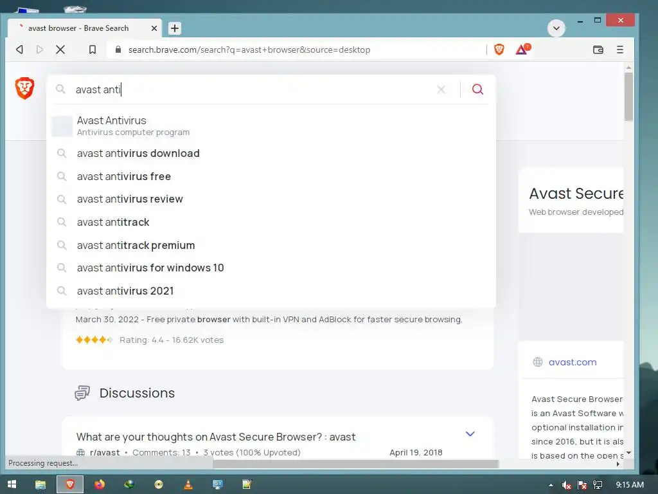The width and height of the screenshot is (658, 494).
Task: Go back with the back arrow
Action: (x=19, y=50)
